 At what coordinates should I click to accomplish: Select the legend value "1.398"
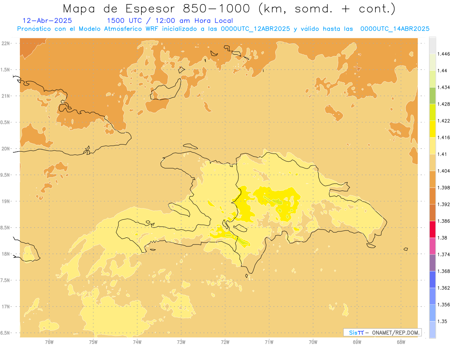point(444,188)
